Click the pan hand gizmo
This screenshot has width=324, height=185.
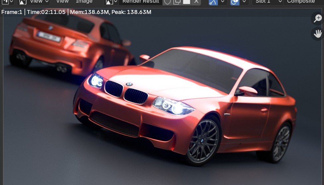318,34
